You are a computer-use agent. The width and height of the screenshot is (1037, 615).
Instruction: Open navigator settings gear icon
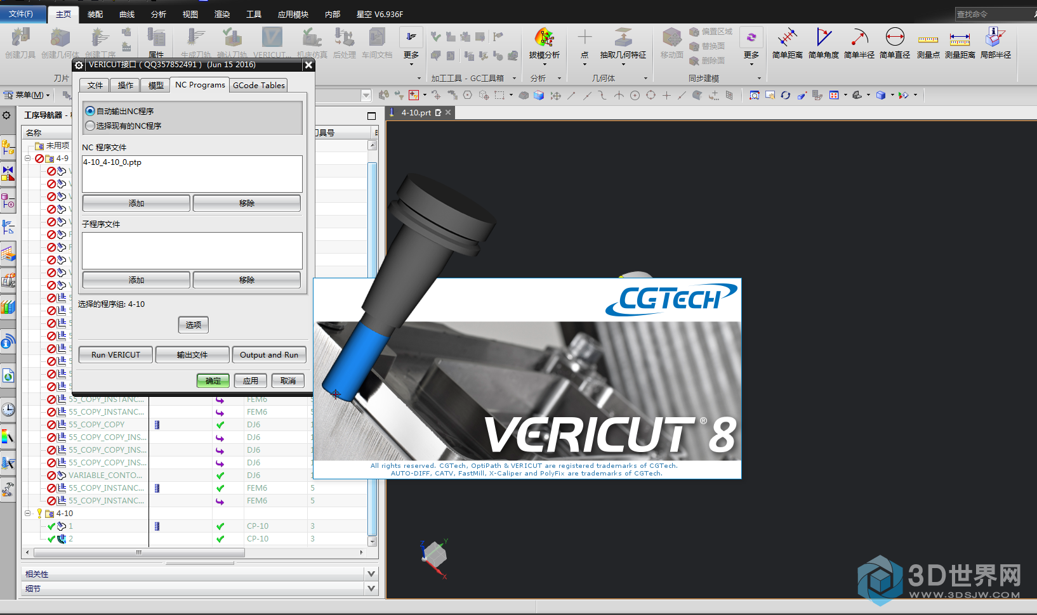click(x=6, y=115)
